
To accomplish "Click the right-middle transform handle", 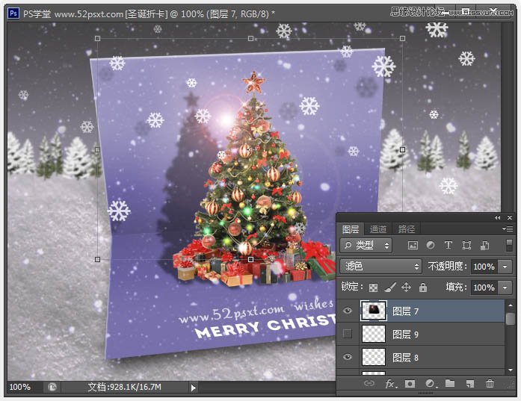I will pyautogui.click(x=402, y=149).
